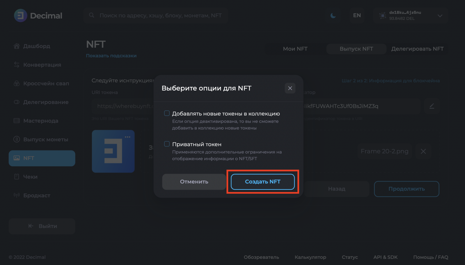Switch language with the EN button

point(357,16)
